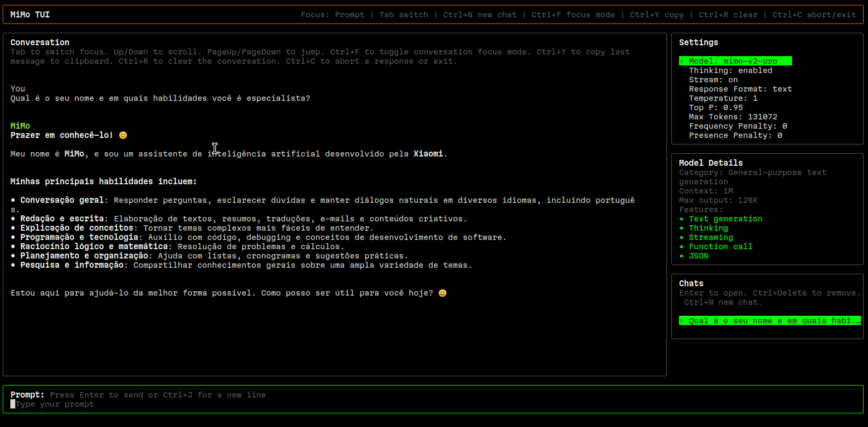Click the smiley emoji after "Prazer em conhecê-lo!"
Screen dimensions: 868x427
tap(123, 135)
